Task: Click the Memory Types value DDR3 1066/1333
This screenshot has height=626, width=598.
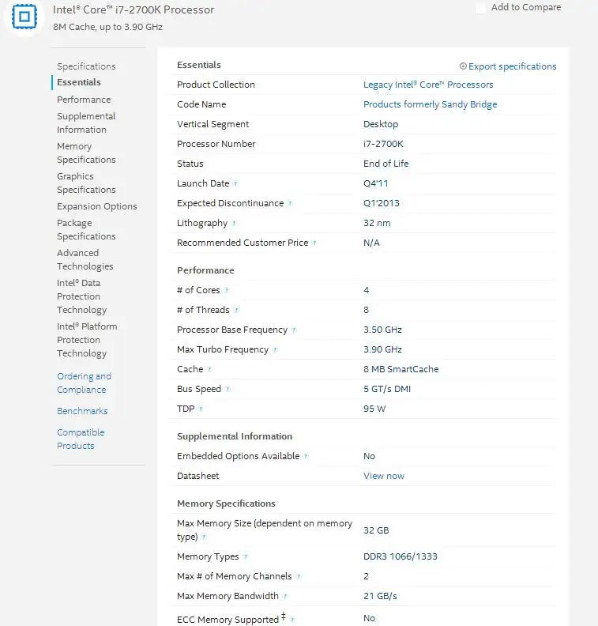Action: coord(401,556)
